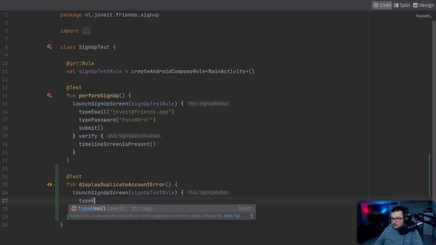Click timelineScreenIsPresent() call
This screenshot has height=245, width=436.
point(117,144)
